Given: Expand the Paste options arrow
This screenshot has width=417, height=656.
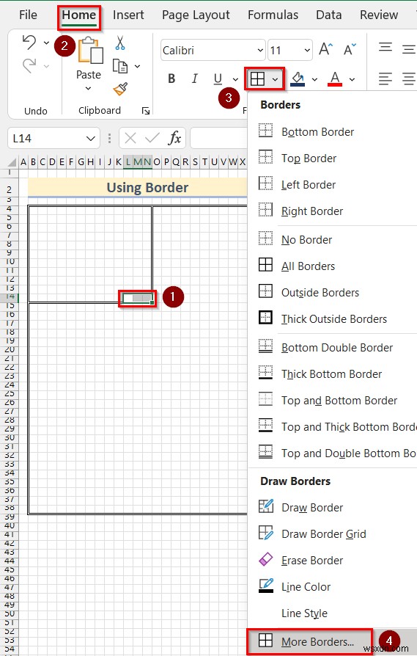Looking at the screenshot, I should (x=88, y=88).
